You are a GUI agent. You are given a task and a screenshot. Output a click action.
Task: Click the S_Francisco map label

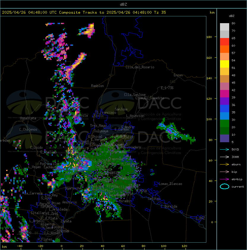106,113
